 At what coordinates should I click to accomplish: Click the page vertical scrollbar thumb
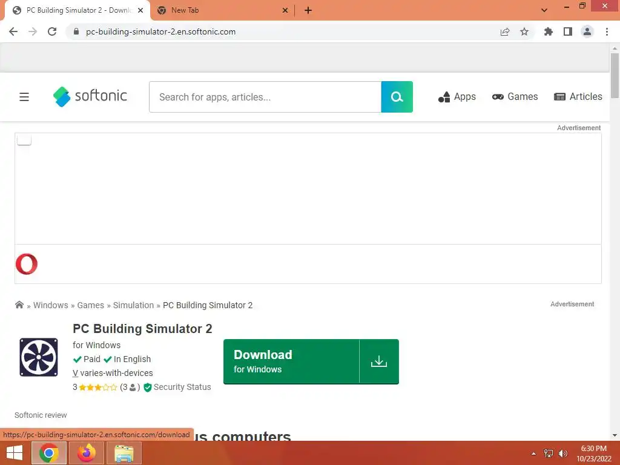(615, 75)
